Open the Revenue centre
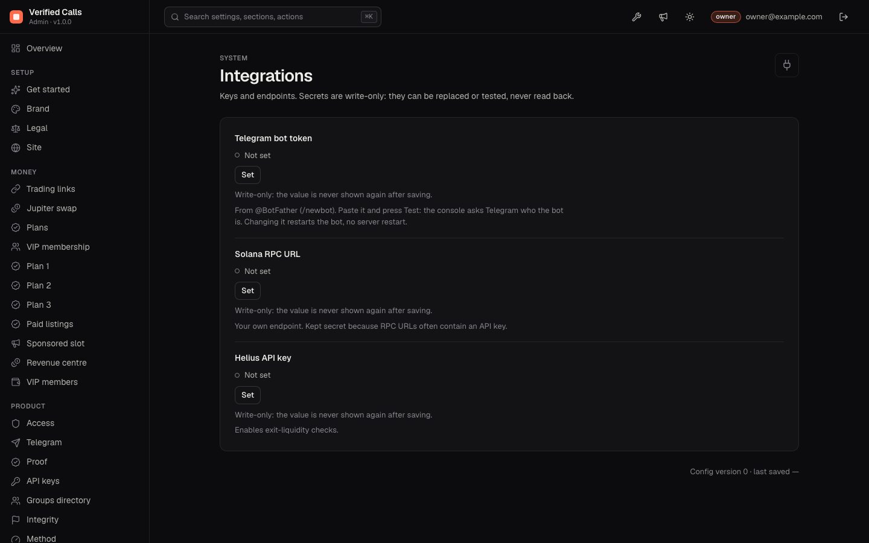869x543 pixels. click(74, 363)
